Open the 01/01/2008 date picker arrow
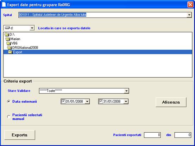The image size is (195, 146). click(x=87, y=101)
